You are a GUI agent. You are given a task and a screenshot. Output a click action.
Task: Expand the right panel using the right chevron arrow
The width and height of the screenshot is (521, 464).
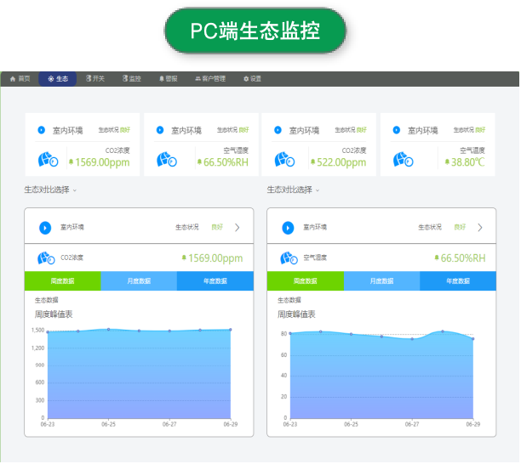(x=479, y=228)
